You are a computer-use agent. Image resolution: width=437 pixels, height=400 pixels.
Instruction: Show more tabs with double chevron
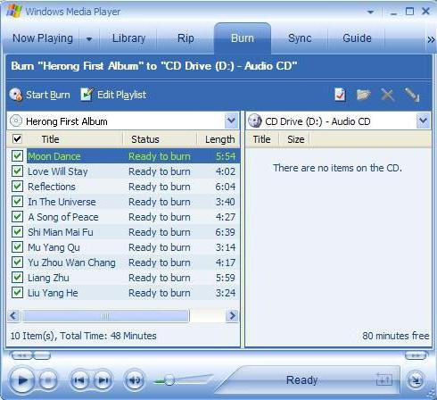[431, 39]
